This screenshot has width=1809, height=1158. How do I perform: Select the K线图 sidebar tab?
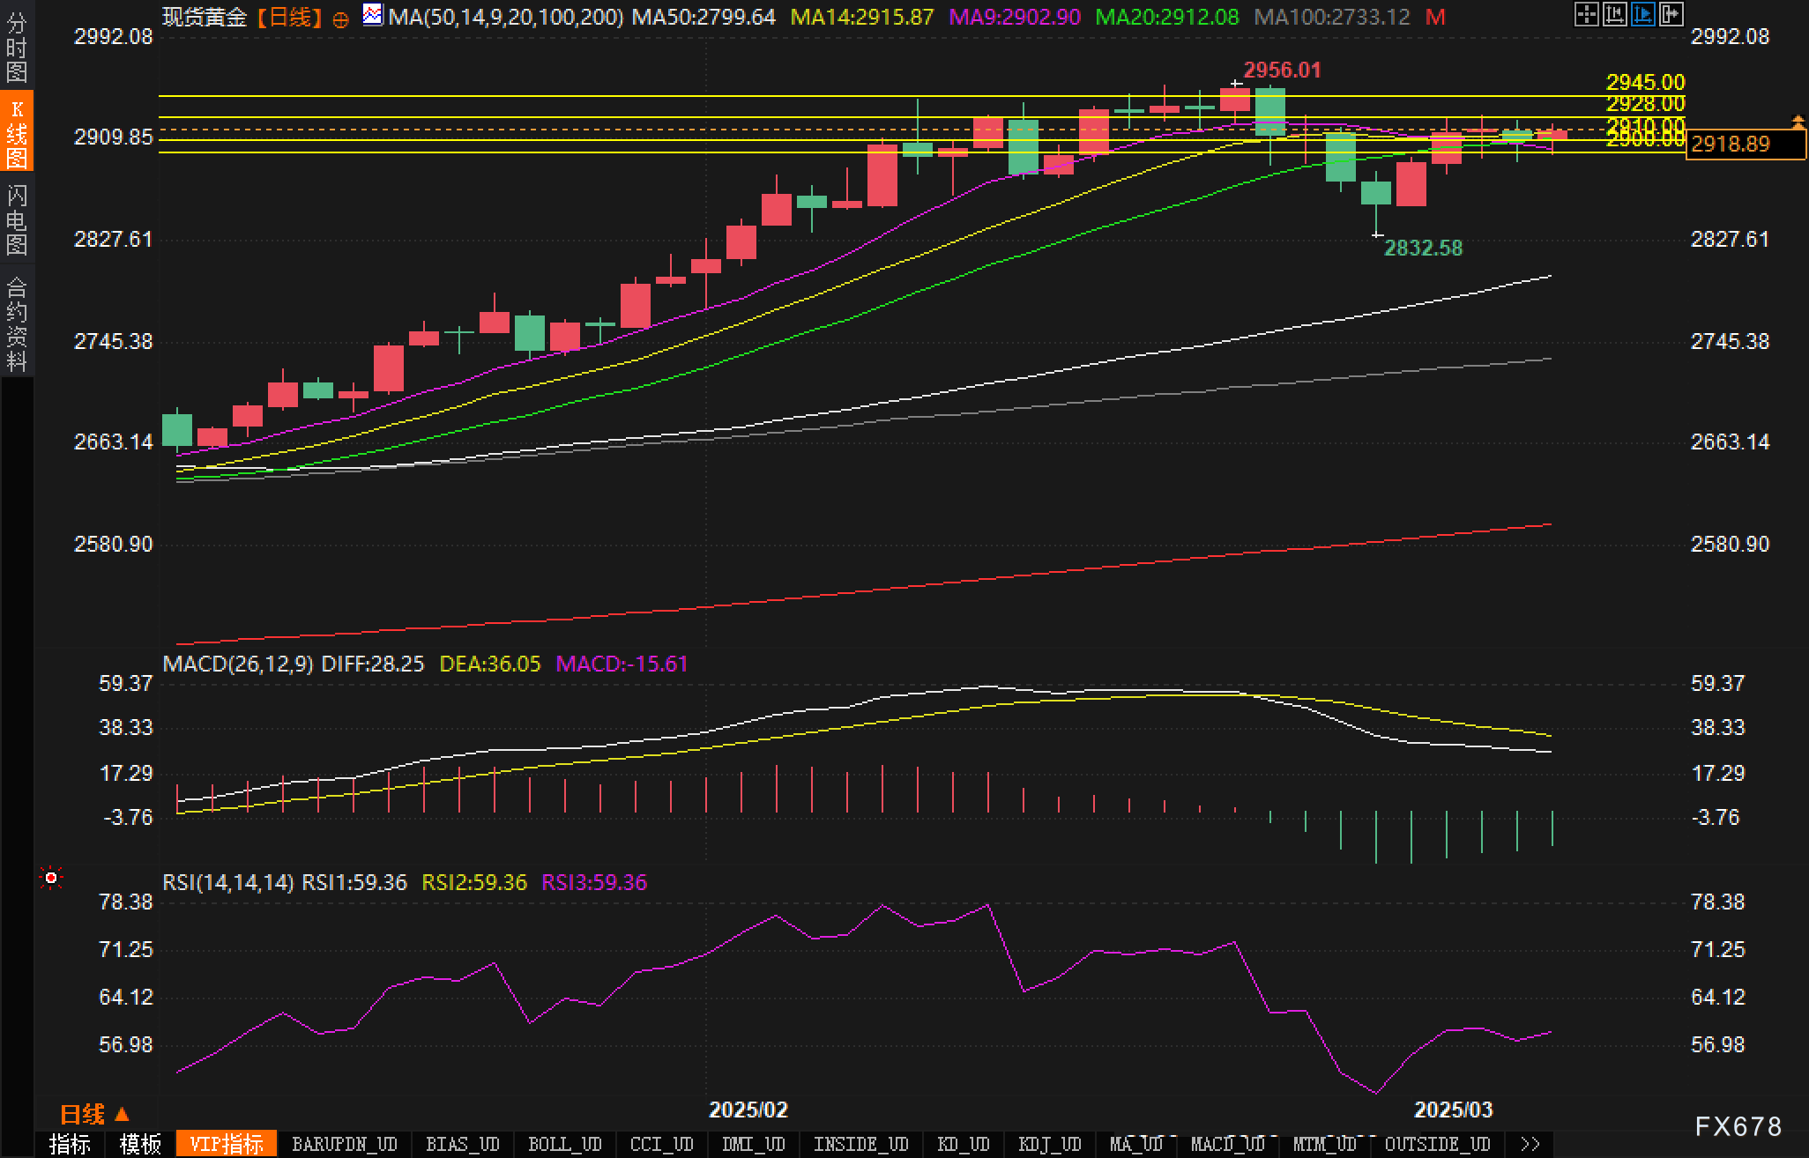[17, 132]
